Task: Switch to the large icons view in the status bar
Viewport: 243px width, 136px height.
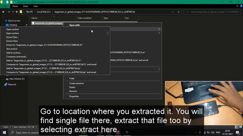Action: coord(240,127)
